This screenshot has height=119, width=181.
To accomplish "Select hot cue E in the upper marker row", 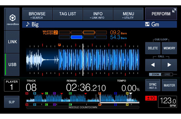I will coord(70,93).
